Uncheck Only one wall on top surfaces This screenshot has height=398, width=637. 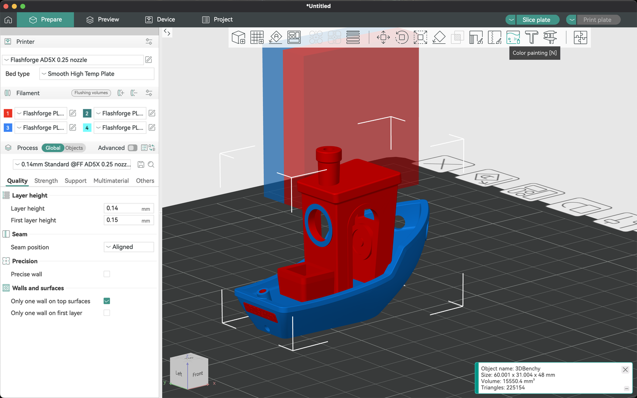coord(106,301)
